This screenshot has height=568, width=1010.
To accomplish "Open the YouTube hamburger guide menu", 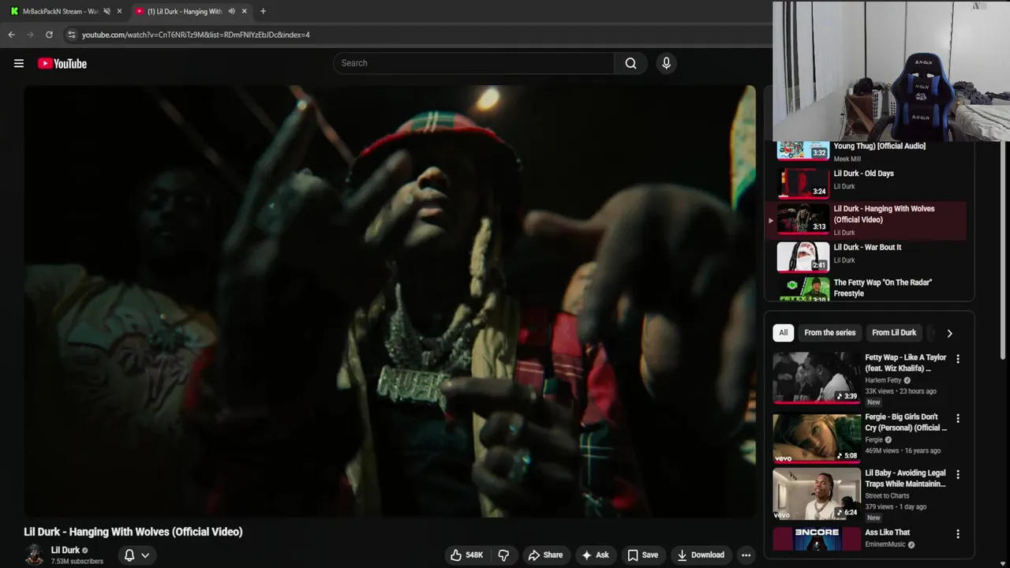I will pyautogui.click(x=19, y=64).
